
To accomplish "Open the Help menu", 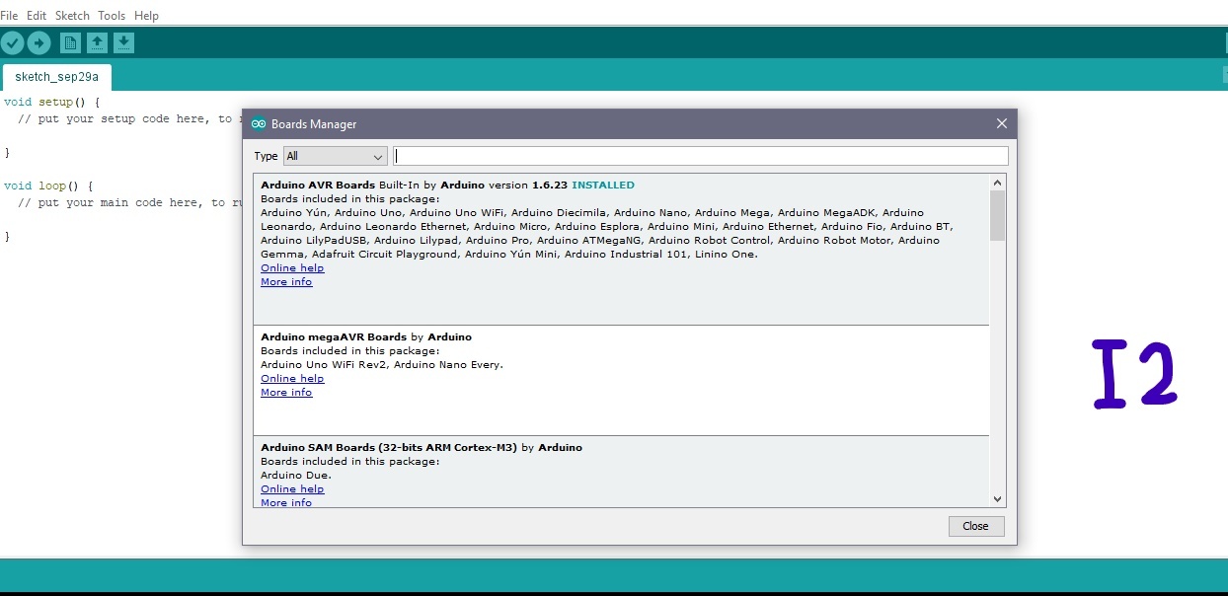I will (x=146, y=16).
